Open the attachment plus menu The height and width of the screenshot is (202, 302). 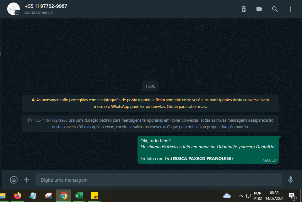click(27, 180)
